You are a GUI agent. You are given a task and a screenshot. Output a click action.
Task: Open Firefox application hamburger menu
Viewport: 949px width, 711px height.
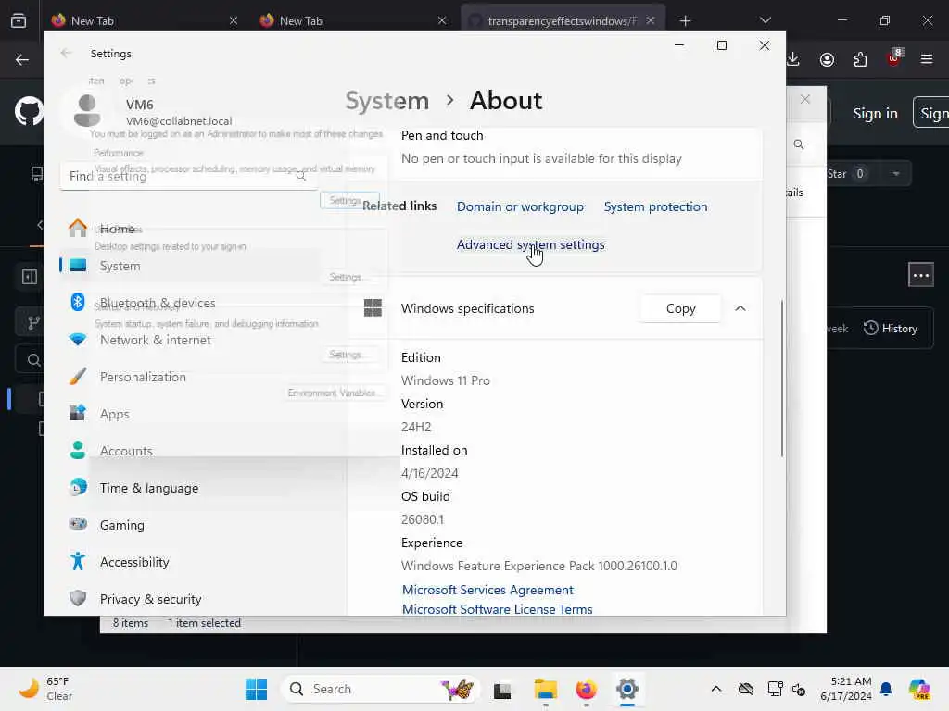[927, 59]
